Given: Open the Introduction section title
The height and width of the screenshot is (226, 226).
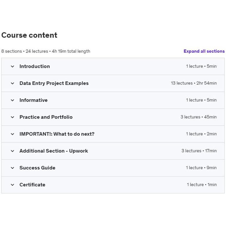Looking at the screenshot, I should point(34,66).
